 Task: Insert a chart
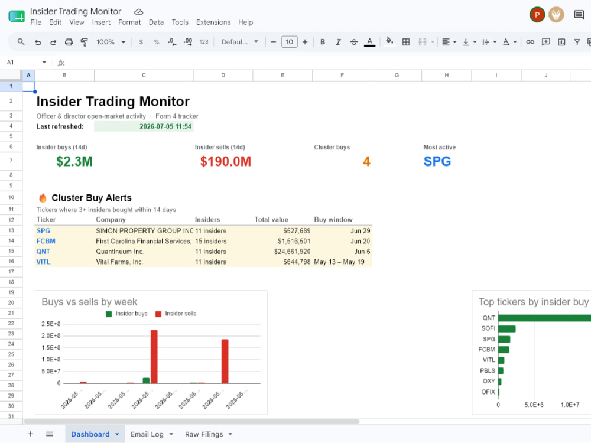[561, 42]
